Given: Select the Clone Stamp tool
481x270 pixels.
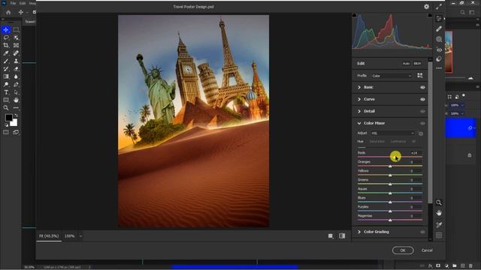Looking at the screenshot, I should point(16,61).
